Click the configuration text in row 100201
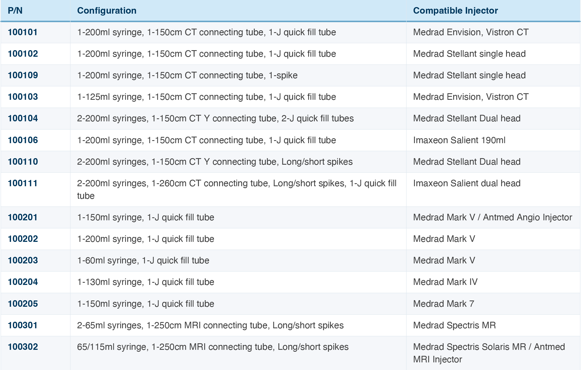This screenshot has width=581, height=370. click(x=146, y=217)
